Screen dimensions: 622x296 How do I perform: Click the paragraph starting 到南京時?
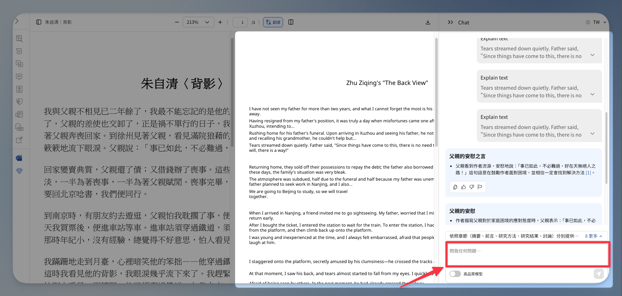point(137,228)
